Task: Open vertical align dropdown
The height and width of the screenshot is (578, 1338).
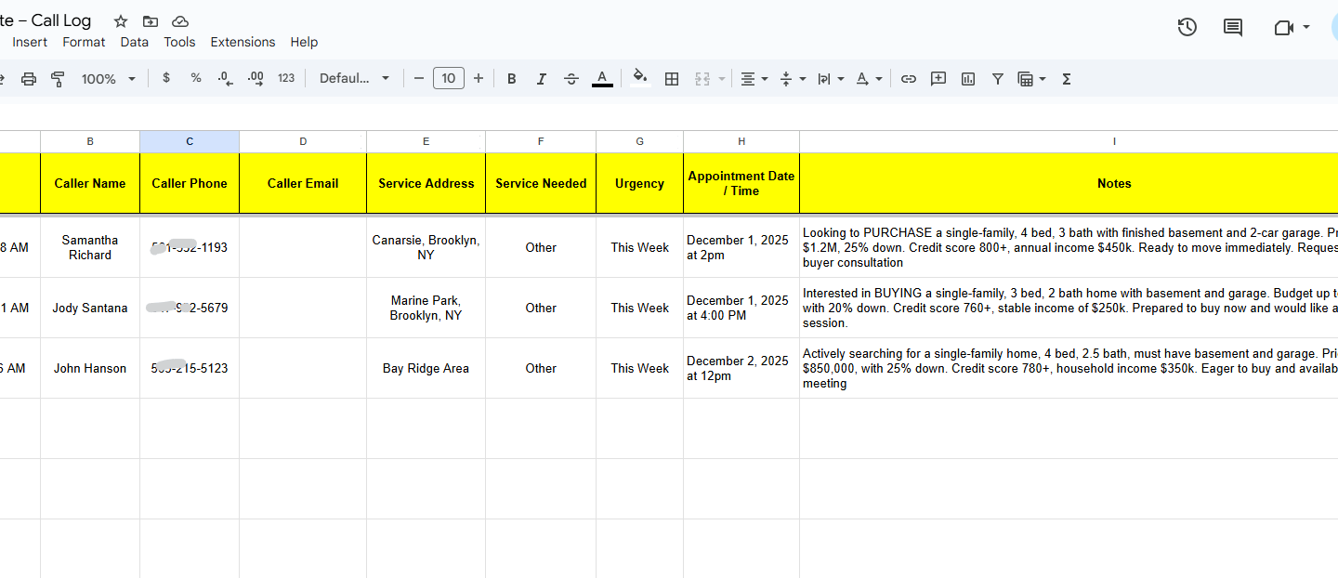Action: point(792,79)
